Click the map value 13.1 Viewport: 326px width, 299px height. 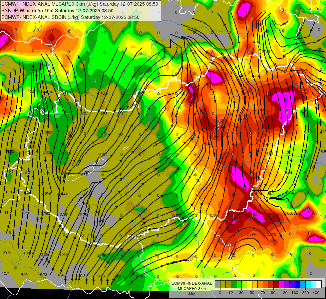coord(9,192)
